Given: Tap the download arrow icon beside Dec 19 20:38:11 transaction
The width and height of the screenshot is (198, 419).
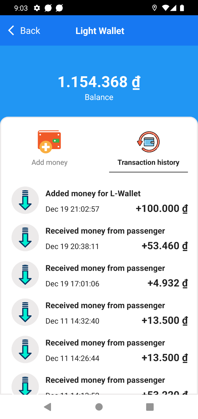Looking at the screenshot, I should pyautogui.click(x=25, y=237).
